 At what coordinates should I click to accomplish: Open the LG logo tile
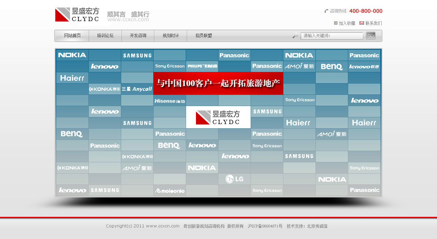[x=235, y=179]
